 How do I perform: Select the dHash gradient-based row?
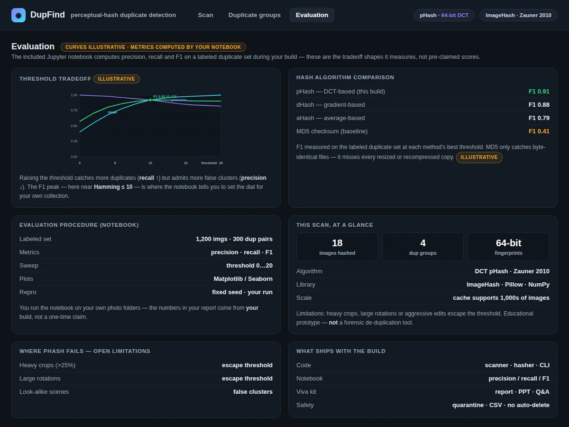click(423, 105)
